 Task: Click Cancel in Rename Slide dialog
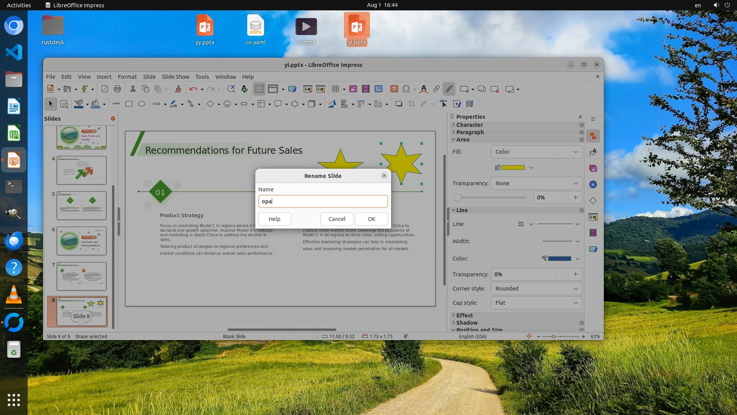click(x=337, y=219)
